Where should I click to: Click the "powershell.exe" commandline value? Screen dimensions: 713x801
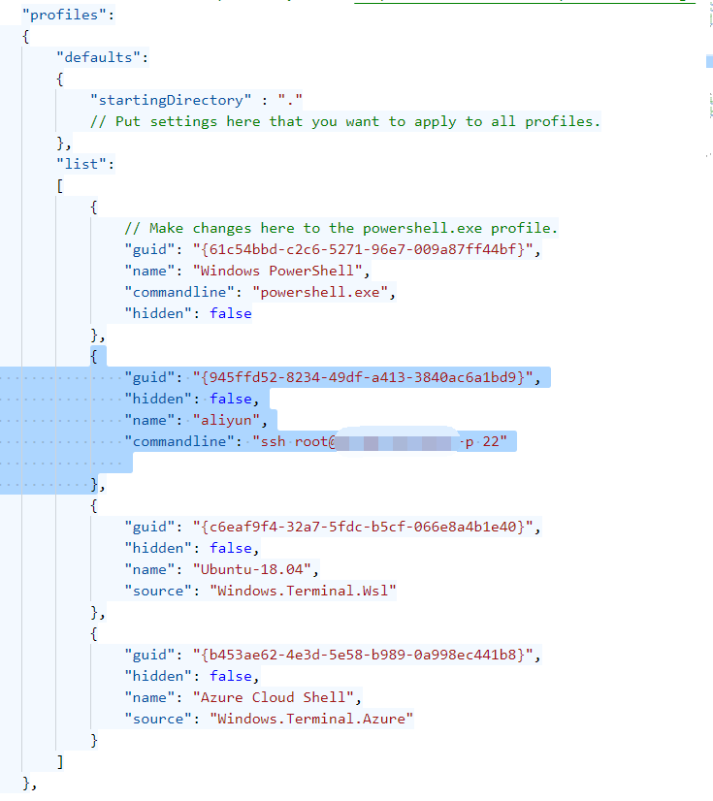(320, 292)
